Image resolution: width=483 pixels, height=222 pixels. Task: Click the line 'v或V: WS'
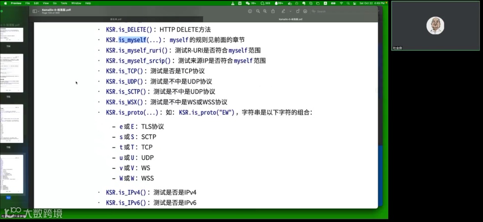pos(135,168)
